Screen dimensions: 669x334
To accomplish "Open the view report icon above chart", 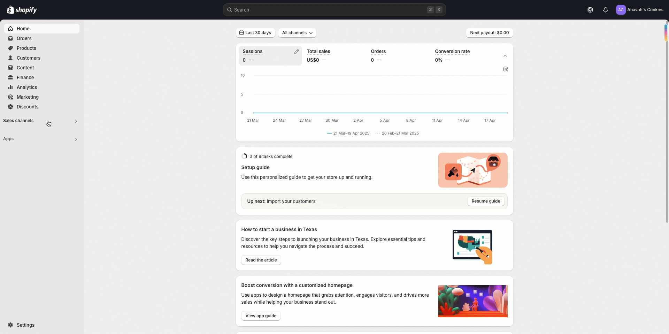I will [x=506, y=69].
